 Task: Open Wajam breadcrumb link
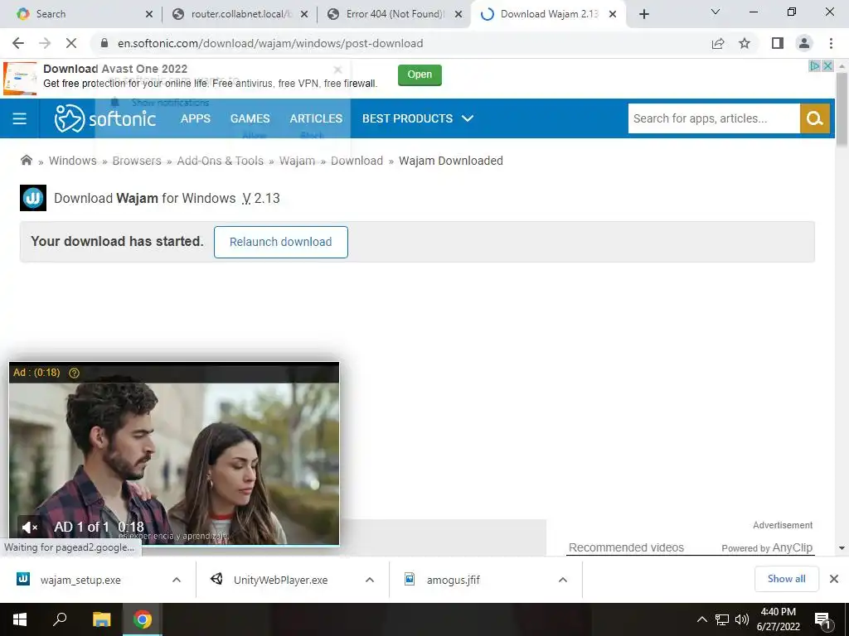(297, 161)
